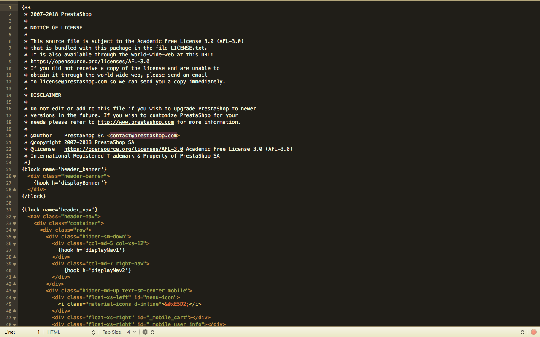The image size is (540, 337).
Task: Click line number 31 in the gutter
Action: pos(8,210)
